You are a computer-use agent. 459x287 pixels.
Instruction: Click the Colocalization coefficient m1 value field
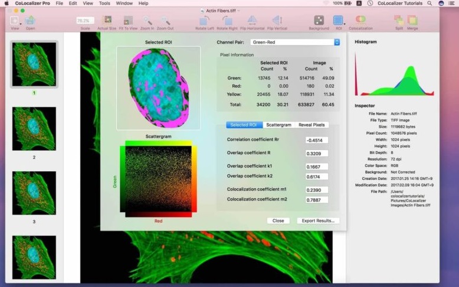(x=316, y=190)
